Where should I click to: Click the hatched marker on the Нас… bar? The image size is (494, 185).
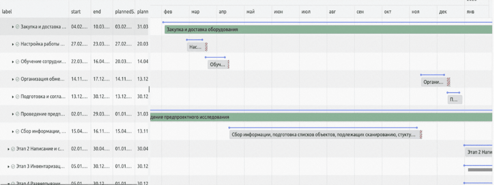(206, 47)
